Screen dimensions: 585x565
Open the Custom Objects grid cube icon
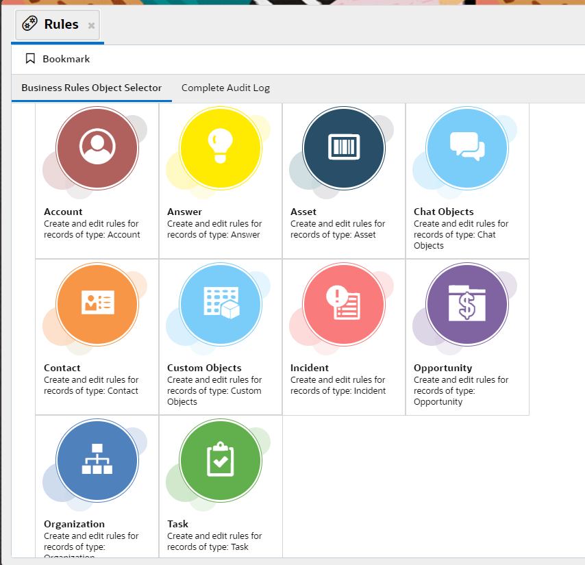click(x=220, y=304)
